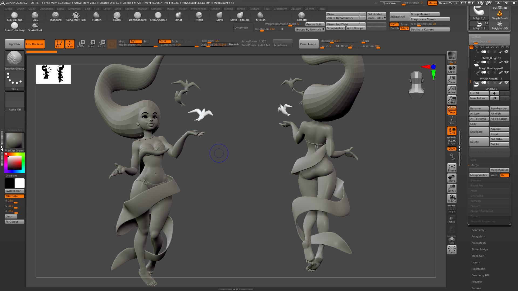Pick the hPolish brush
Image resolution: width=518 pixels, height=291 pixels.
point(261,16)
